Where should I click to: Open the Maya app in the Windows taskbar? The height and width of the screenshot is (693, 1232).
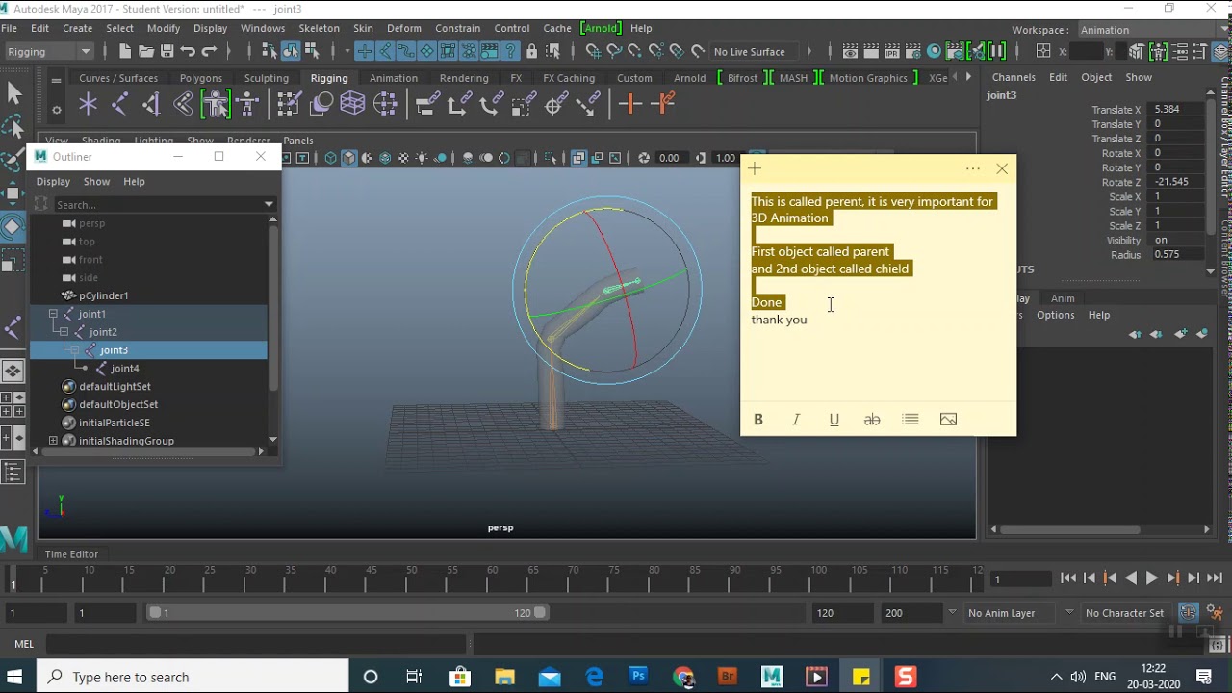[772, 677]
